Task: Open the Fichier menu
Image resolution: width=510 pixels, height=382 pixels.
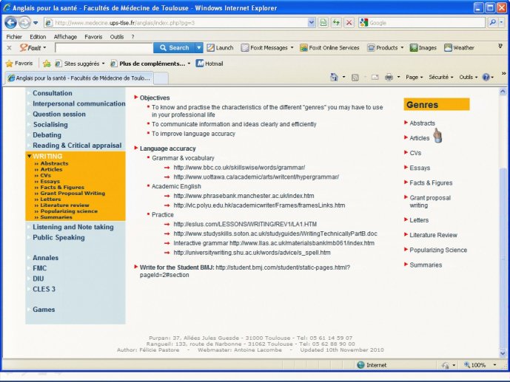Action: 14,37
